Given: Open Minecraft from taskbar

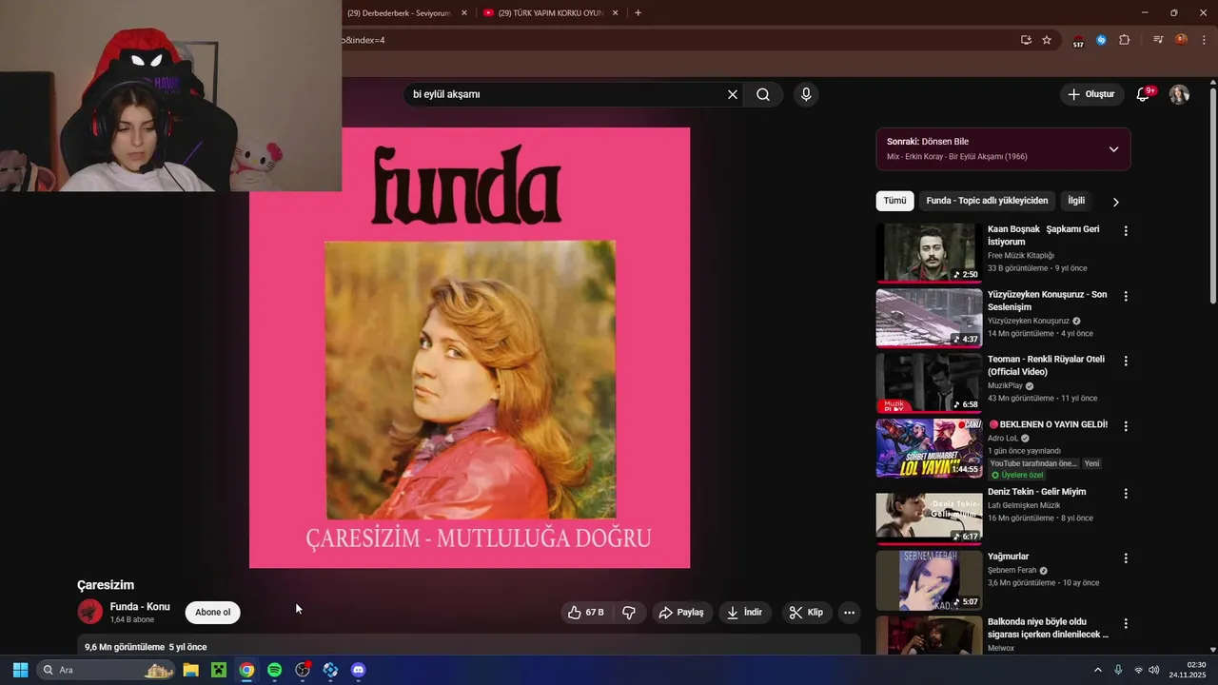Looking at the screenshot, I should point(219,670).
